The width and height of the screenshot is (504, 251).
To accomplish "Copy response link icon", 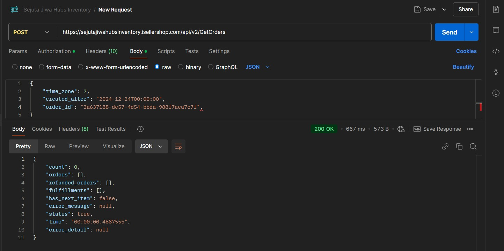I will coord(445,146).
